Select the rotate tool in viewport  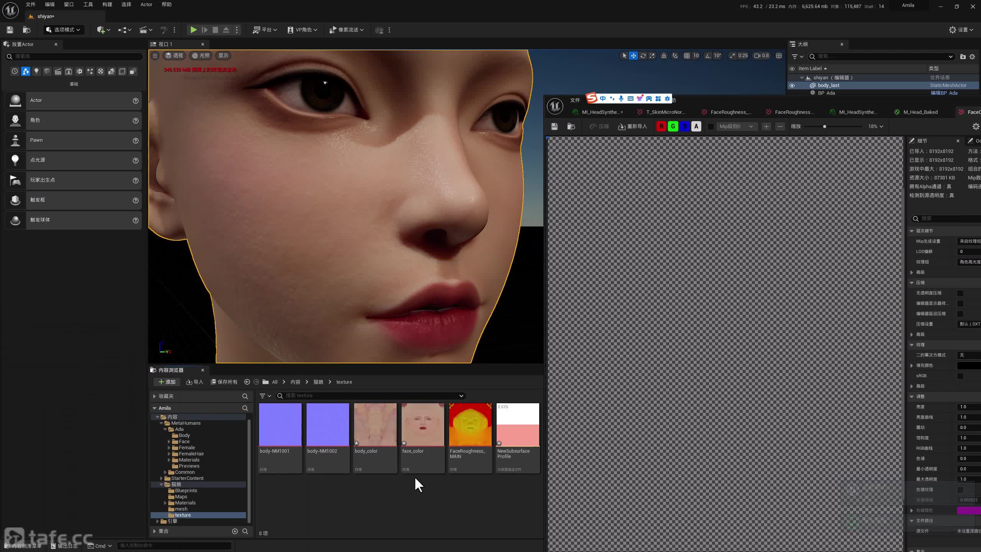coord(643,56)
